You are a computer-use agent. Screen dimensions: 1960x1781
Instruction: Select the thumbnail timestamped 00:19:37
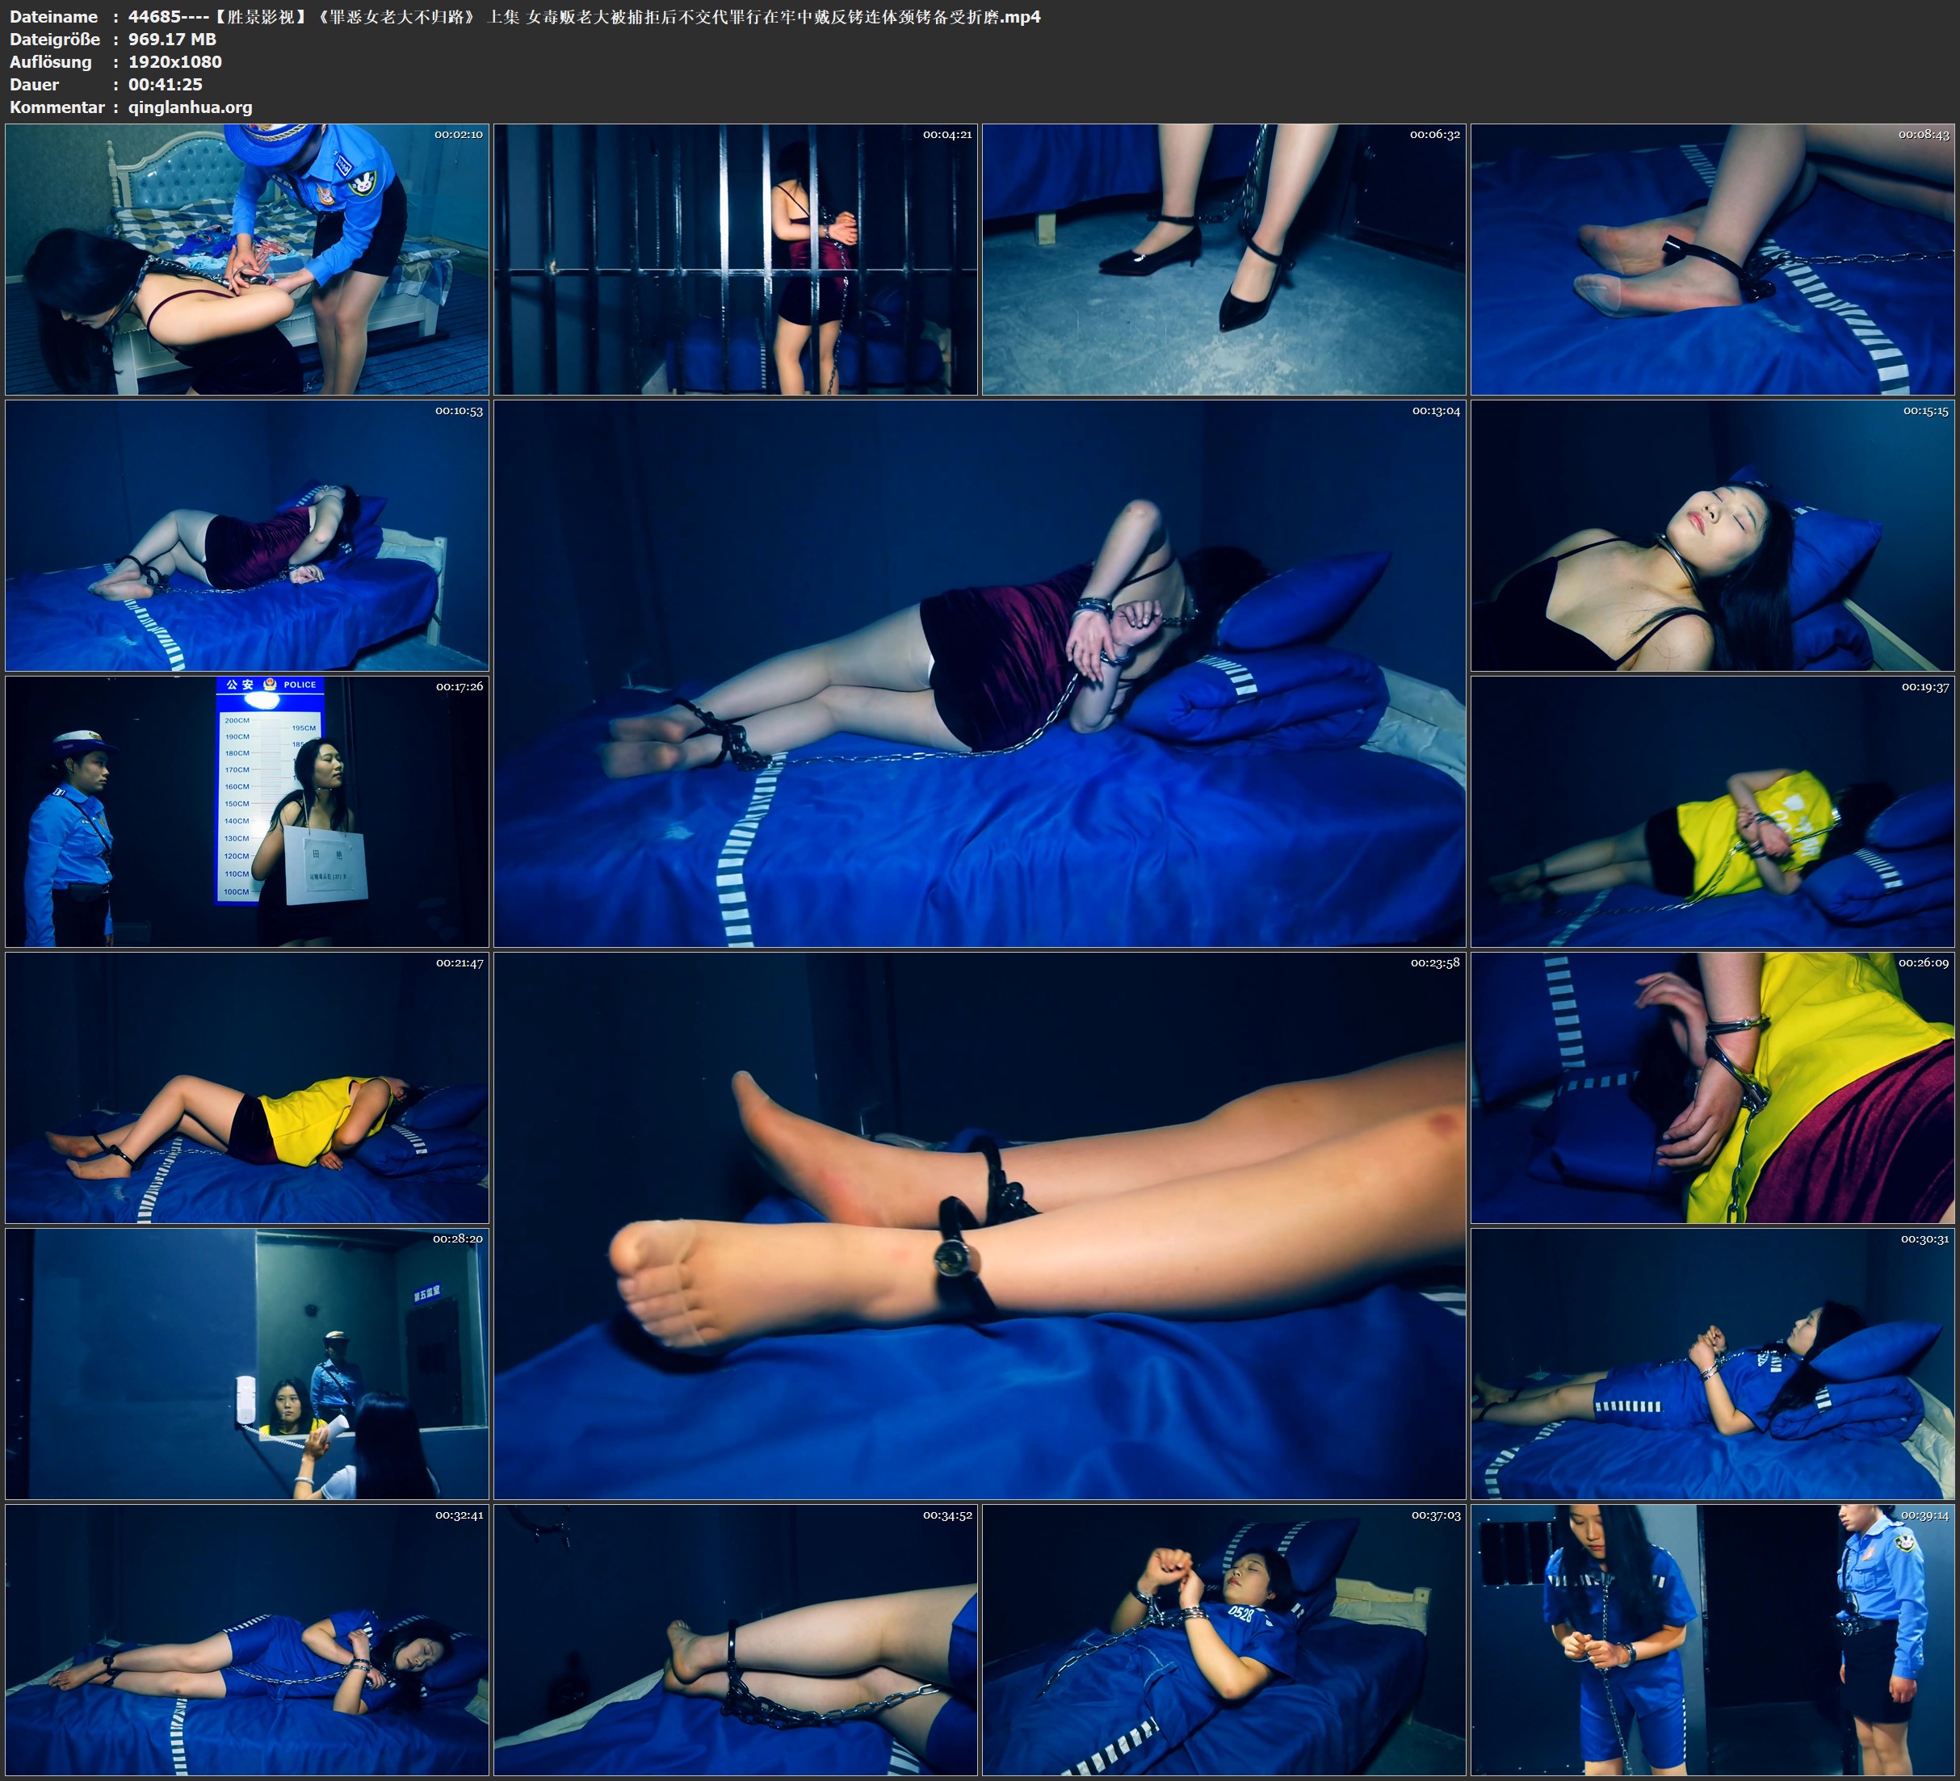click(1712, 811)
